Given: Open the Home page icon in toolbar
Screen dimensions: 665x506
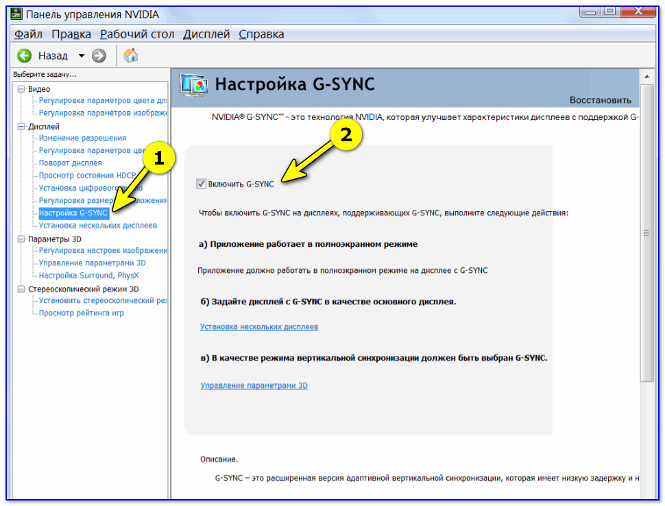Looking at the screenshot, I should [131, 55].
